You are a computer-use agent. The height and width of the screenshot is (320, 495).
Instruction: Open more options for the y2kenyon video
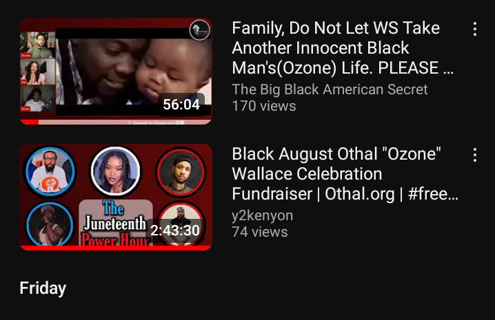[475, 155]
